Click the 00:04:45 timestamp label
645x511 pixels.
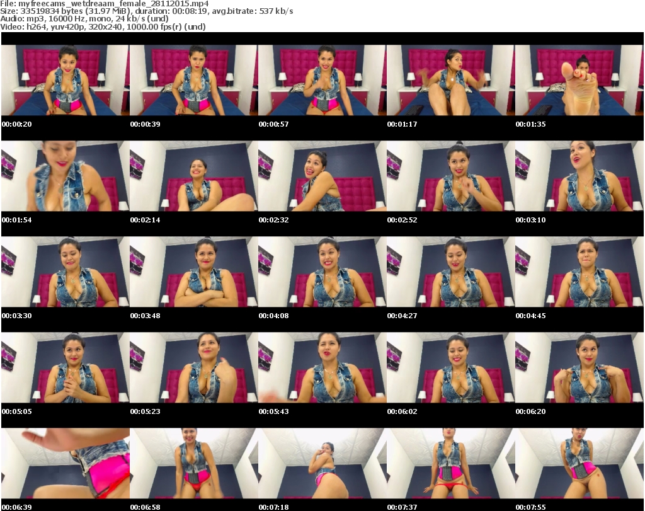530,316
